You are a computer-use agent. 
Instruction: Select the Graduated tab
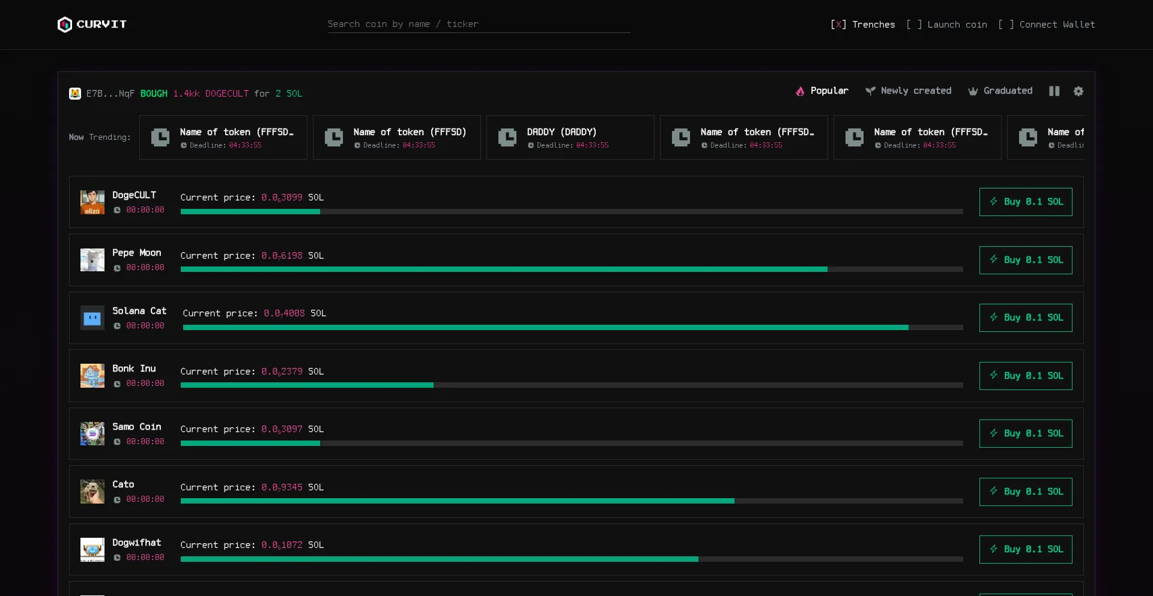pyautogui.click(x=1000, y=91)
